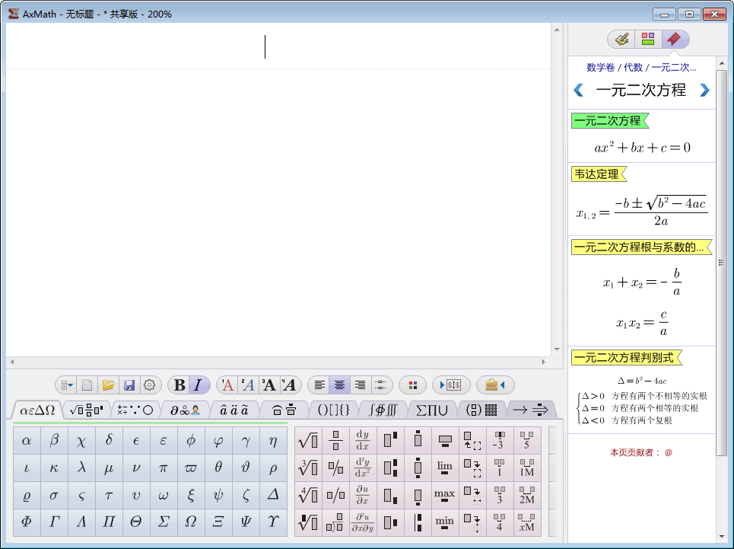Go to next formula page arrow
The image size is (734, 549).
pos(704,91)
